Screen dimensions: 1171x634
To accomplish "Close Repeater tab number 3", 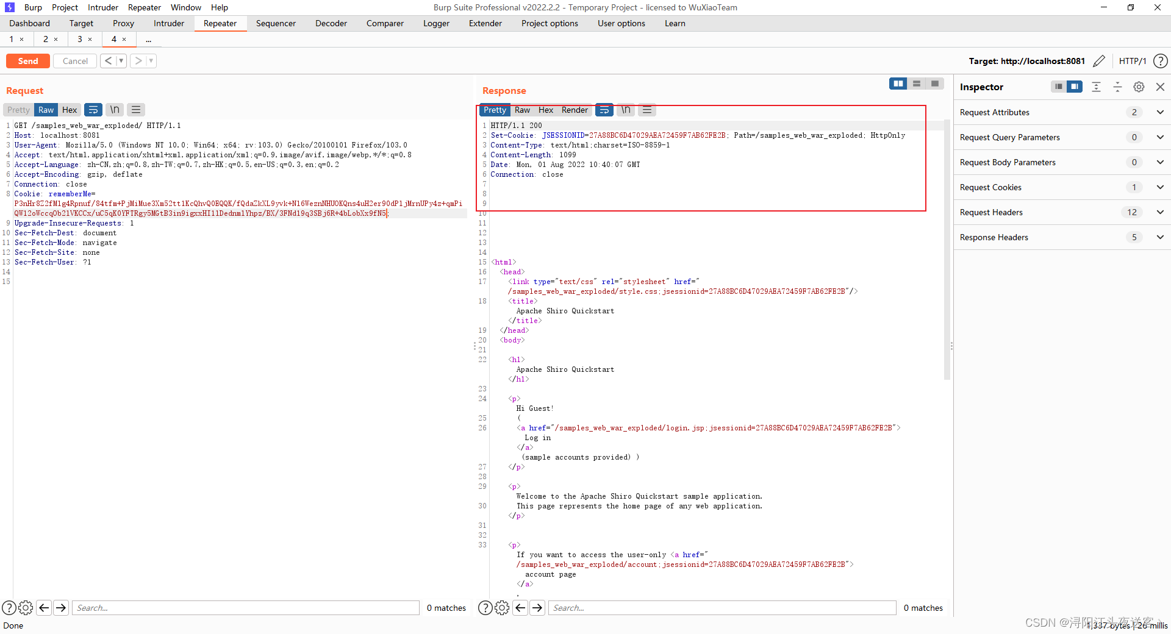I will (x=90, y=39).
